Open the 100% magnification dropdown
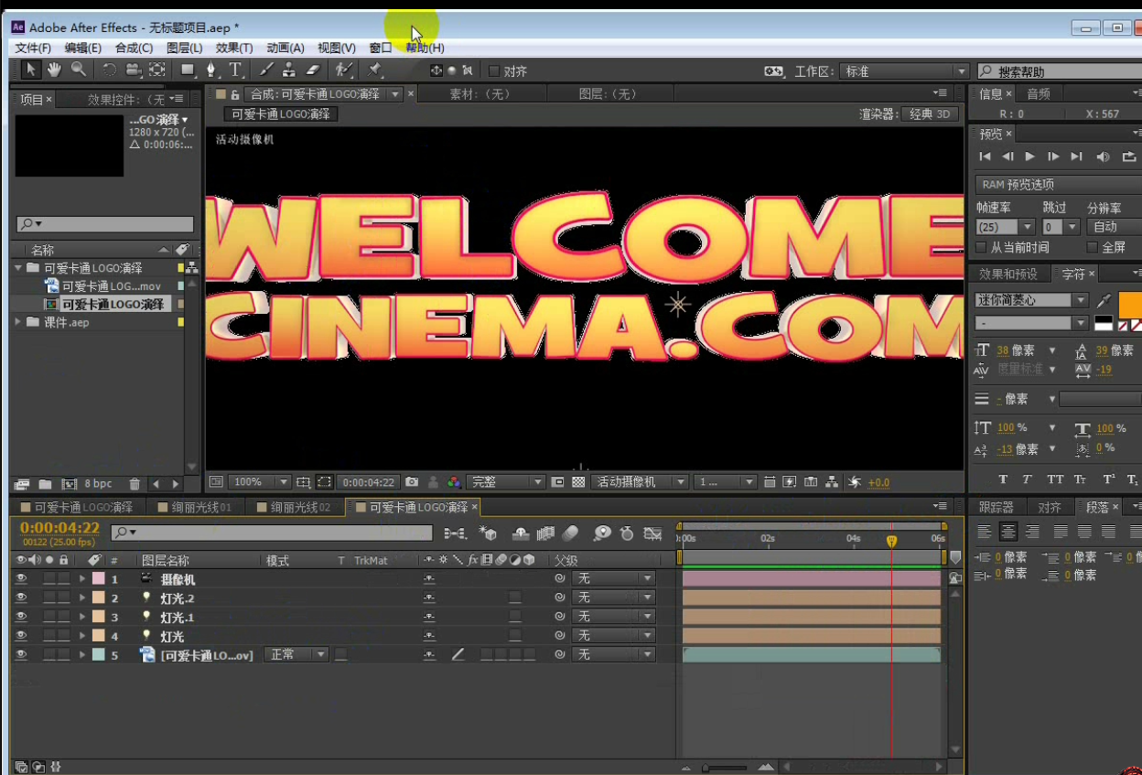This screenshot has width=1142, height=775. [x=259, y=482]
